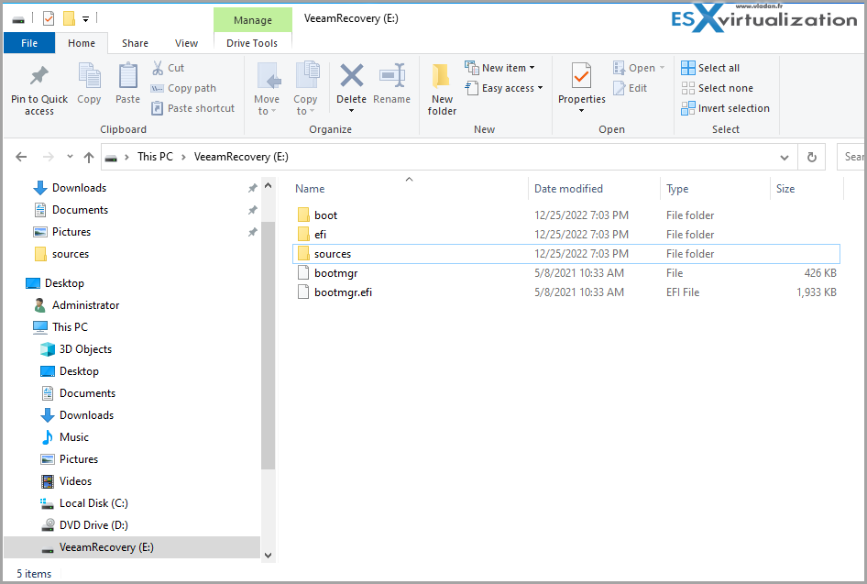Cut the selected item

(168, 68)
